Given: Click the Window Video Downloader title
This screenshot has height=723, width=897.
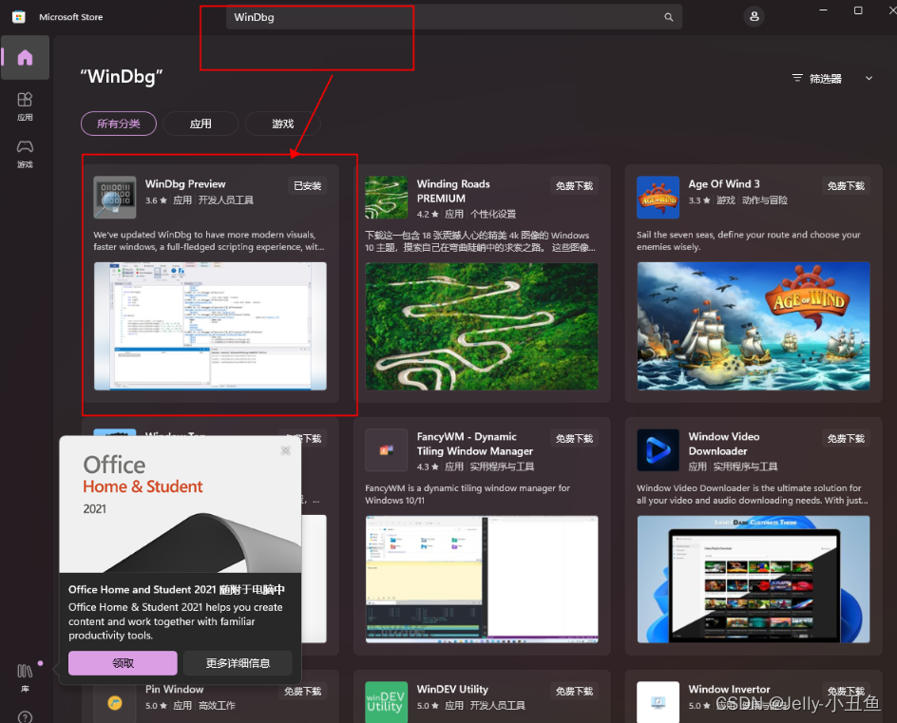Looking at the screenshot, I should [724, 444].
